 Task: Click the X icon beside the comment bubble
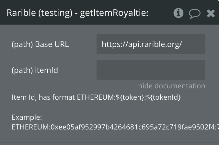click(x=211, y=13)
